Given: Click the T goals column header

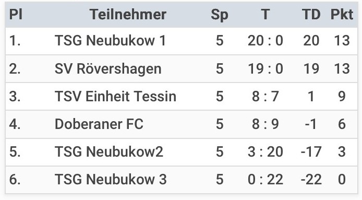Looking at the screenshot, I should point(266,14).
